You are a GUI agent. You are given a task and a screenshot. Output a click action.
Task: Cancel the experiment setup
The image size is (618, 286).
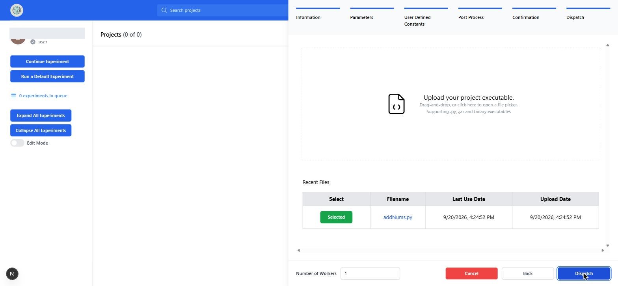coord(471,273)
